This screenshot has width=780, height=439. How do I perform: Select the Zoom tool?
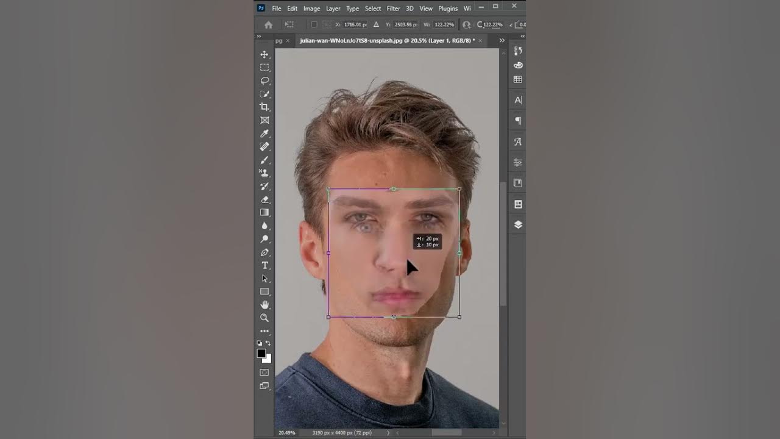(264, 318)
